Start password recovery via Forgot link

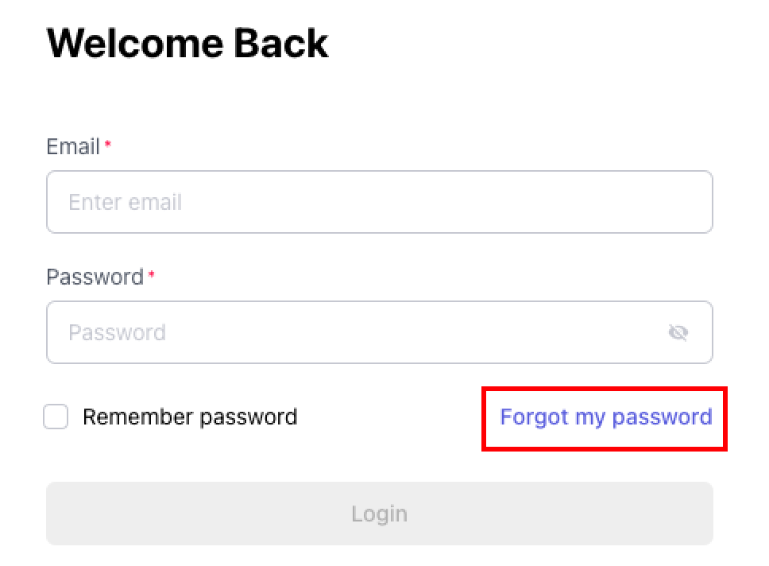click(x=605, y=417)
